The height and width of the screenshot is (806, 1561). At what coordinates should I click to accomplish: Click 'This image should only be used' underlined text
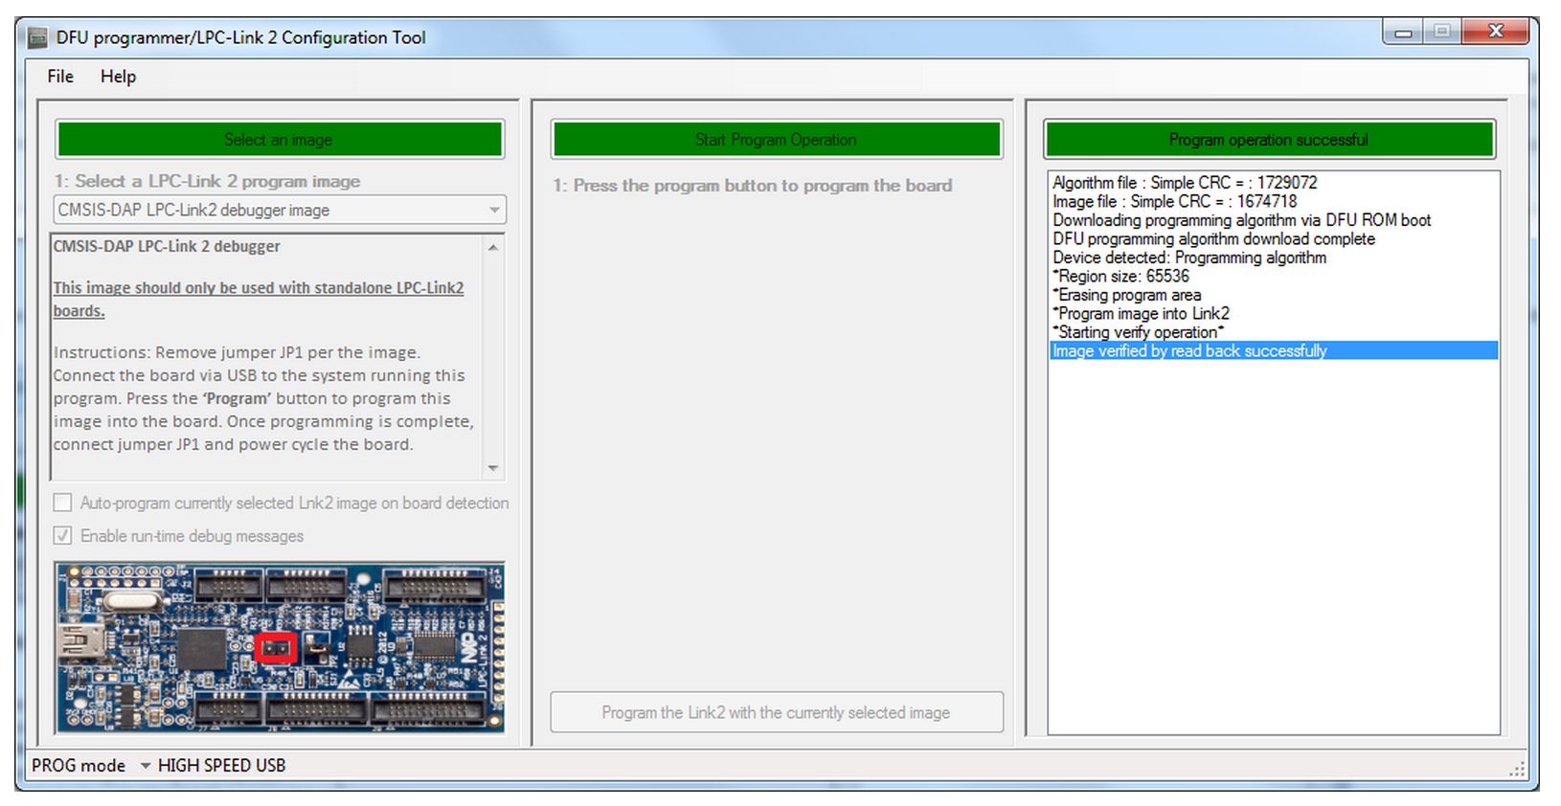pos(259,300)
